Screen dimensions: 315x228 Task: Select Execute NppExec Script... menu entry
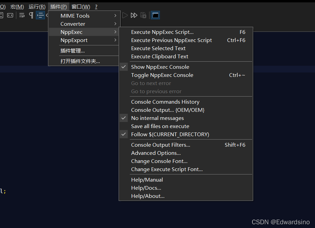(162, 32)
